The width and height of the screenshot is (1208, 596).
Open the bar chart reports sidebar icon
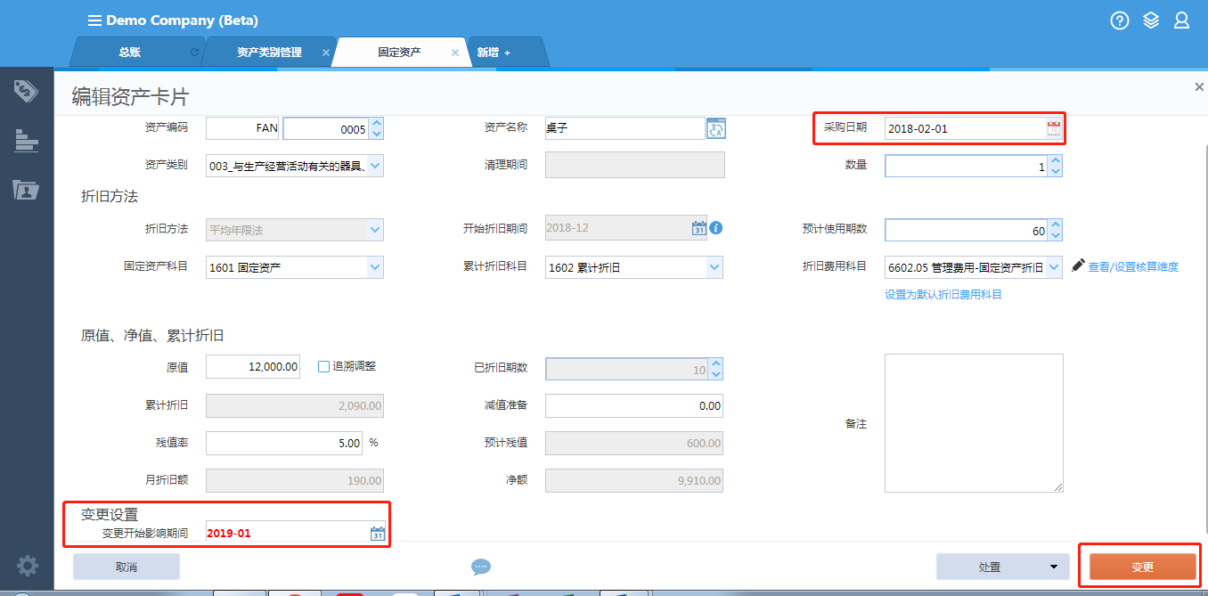(x=26, y=140)
